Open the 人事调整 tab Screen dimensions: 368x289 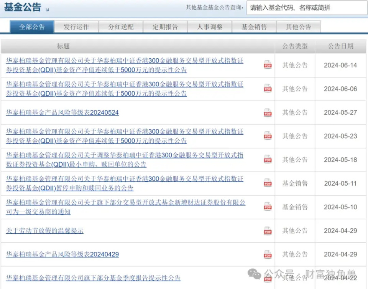(x=210, y=27)
